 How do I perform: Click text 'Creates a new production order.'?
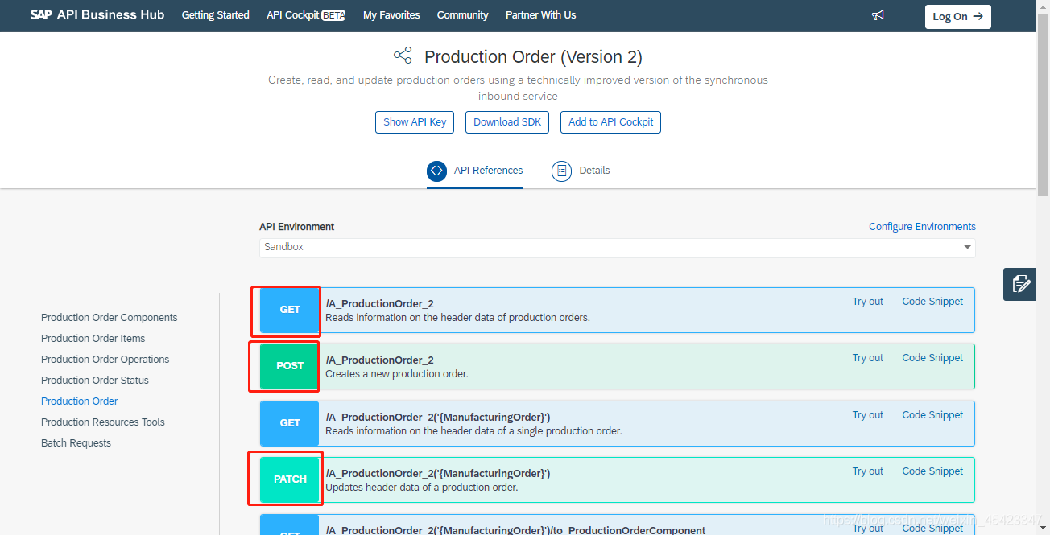(x=397, y=374)
